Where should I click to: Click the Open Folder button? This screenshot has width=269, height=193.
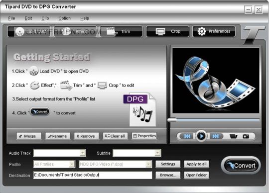[196, 175]
